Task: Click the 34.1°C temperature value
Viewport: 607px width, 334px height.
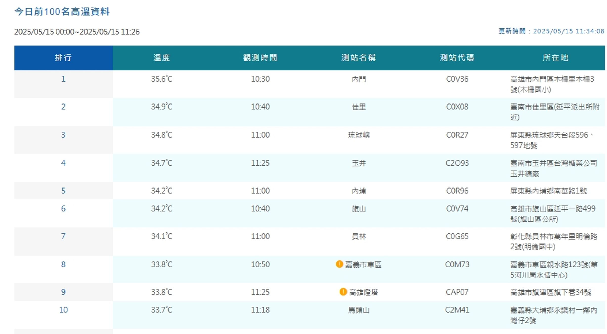Action: click(162, 236)
